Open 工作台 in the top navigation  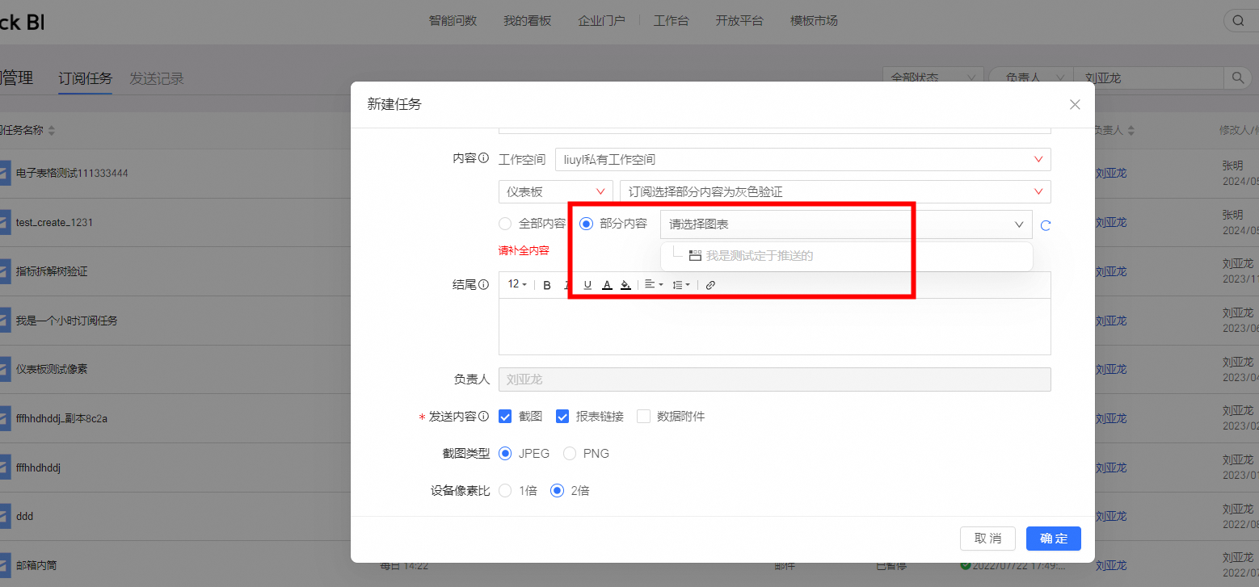tap(671, 21)
